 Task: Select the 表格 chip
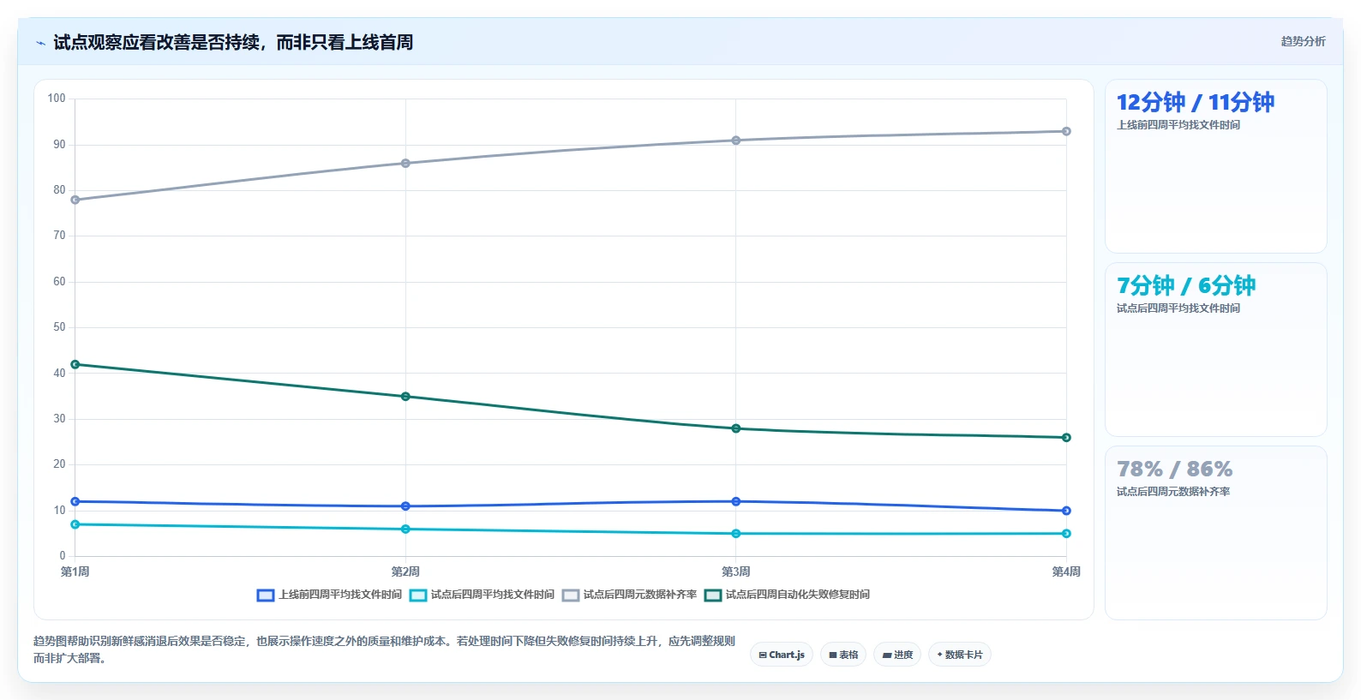pyautogui.click(x=843, y=655)
